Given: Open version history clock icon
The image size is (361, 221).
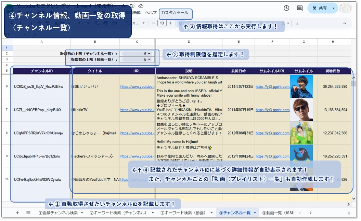Looking at the screenshot, I should tap(286, 8).
